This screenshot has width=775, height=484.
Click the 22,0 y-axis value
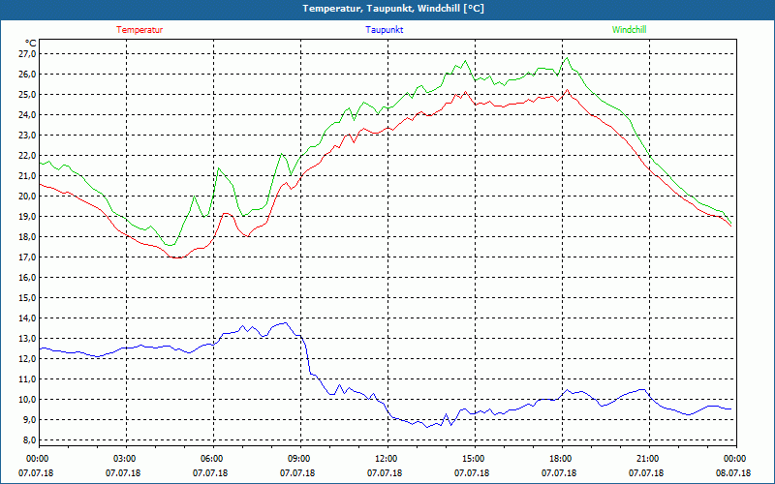[x=28, y=155]
